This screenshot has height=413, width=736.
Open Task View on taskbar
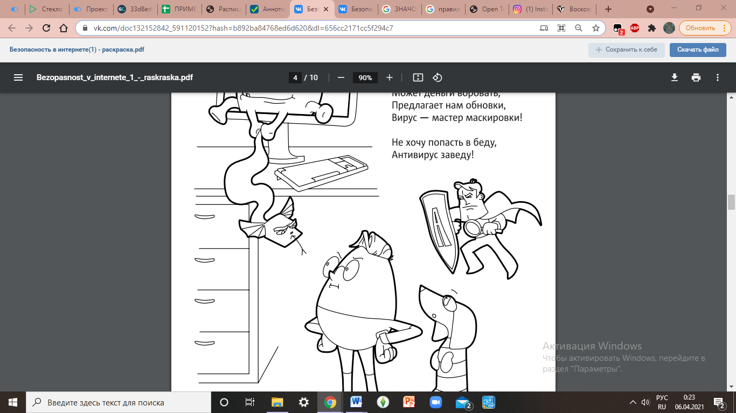[250, 402]
